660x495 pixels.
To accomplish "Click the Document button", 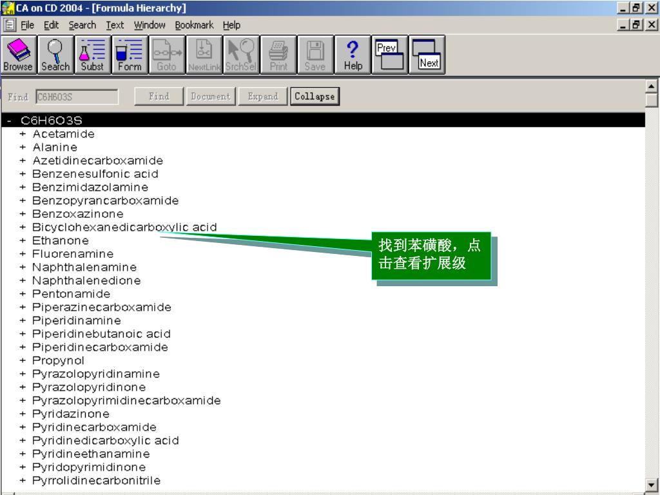I will tap(211, 97).
